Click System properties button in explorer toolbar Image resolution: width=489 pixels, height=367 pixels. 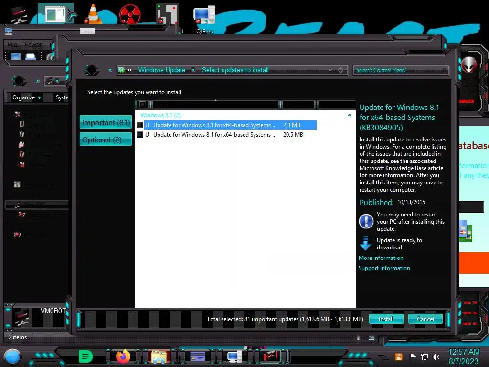coord(62,97)
